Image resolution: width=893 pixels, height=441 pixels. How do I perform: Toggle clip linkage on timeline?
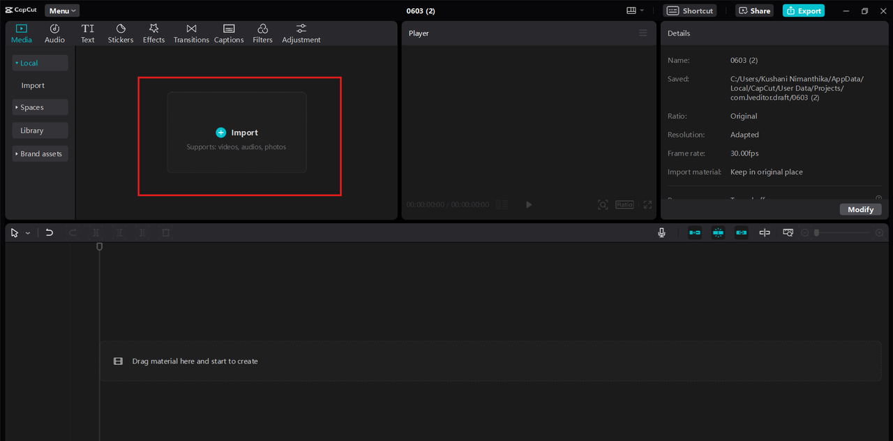tap(741, 233)
